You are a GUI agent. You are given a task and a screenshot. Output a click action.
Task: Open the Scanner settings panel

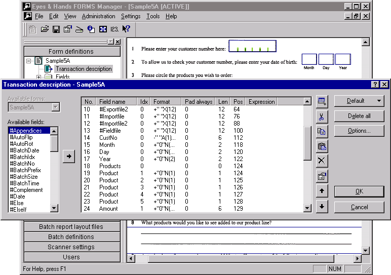(71, 247)
